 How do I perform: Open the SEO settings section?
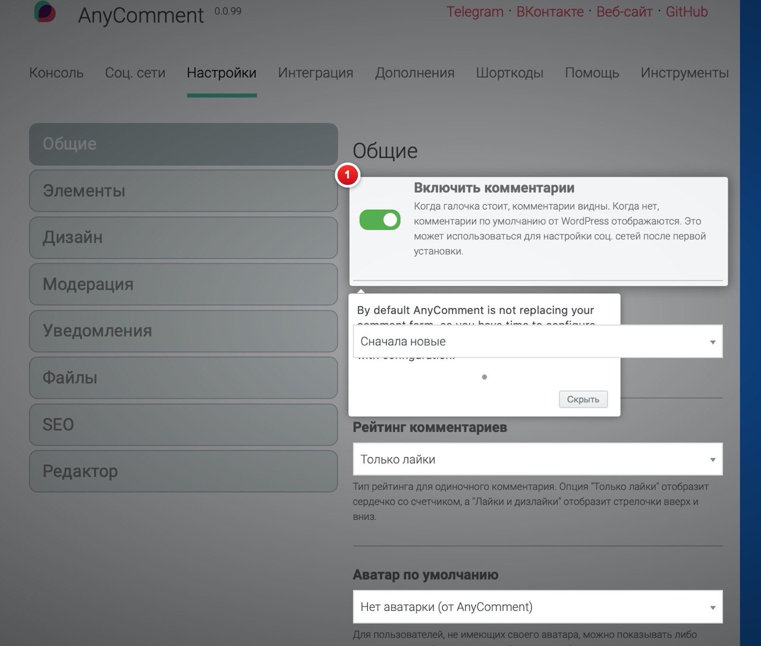[183, 424]
